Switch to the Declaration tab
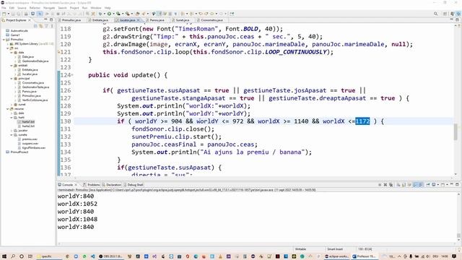This screenshot has height=260, width=462. tap(112, 185)
